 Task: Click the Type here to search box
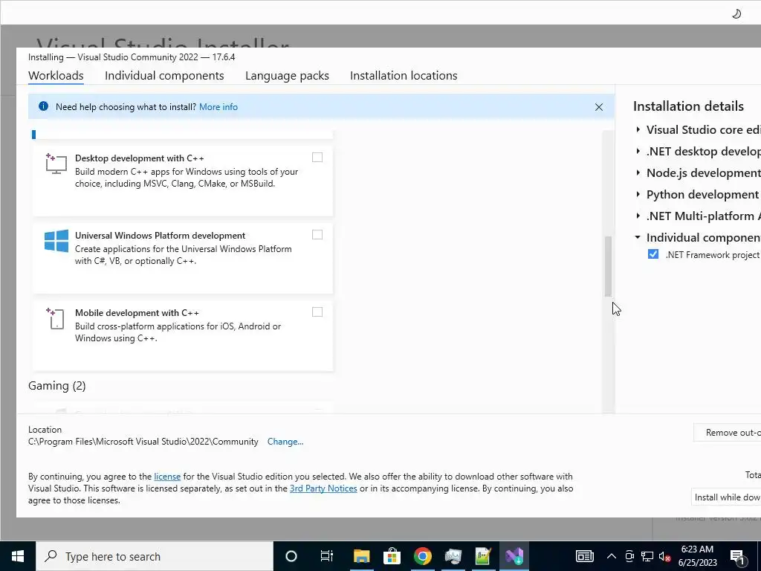tap(155, 556)
